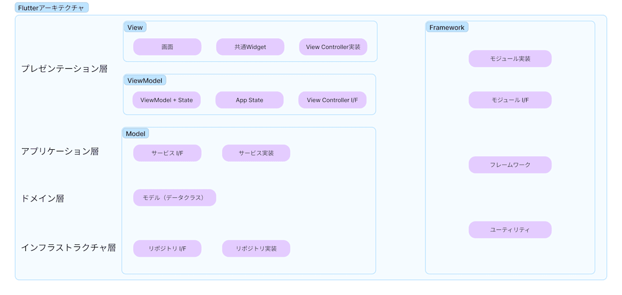Click the ViewModel section label
The height and width of the screenshot is (295, 622).
coord(145,81)
